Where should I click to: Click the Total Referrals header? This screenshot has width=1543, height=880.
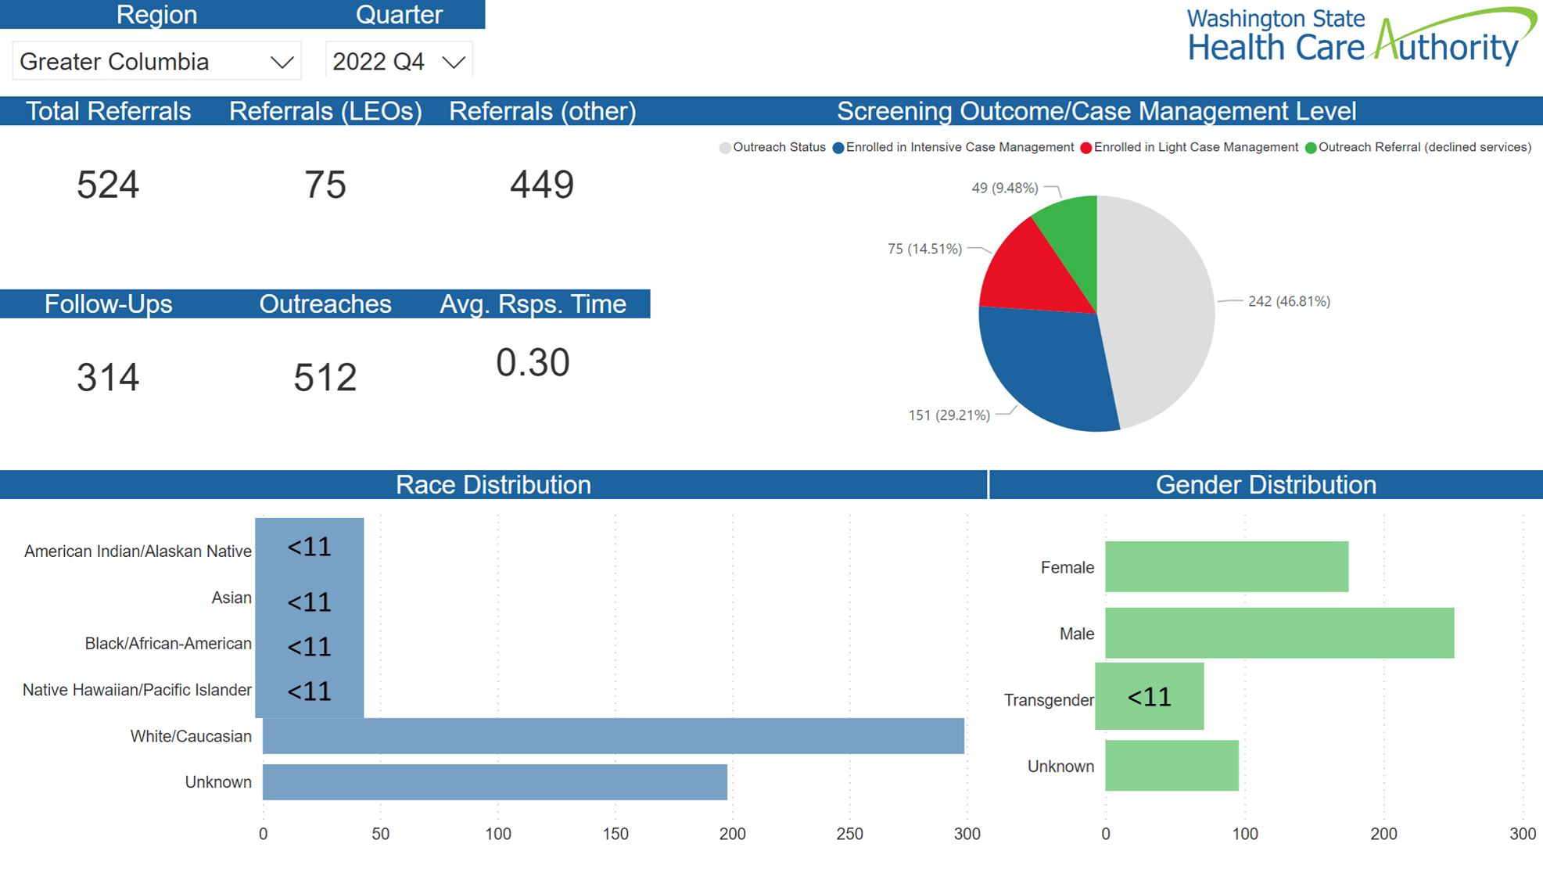[x=108, y=111]
